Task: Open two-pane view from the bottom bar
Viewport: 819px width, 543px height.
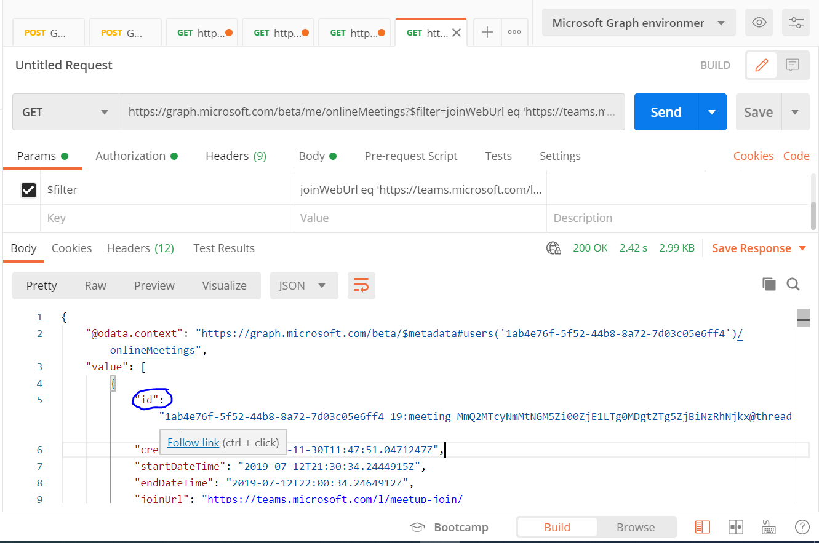Action: point(735,527)
